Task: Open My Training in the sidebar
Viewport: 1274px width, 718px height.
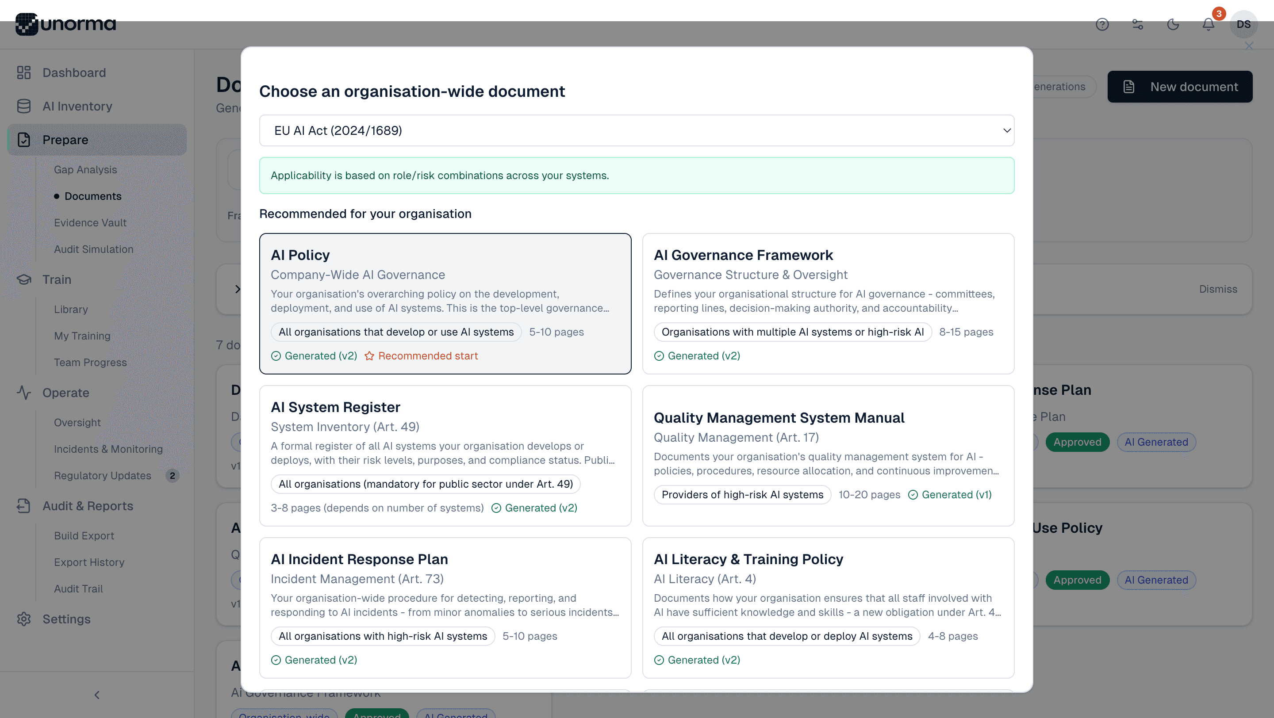Action: pyautogui.click(x=82, y=336)
